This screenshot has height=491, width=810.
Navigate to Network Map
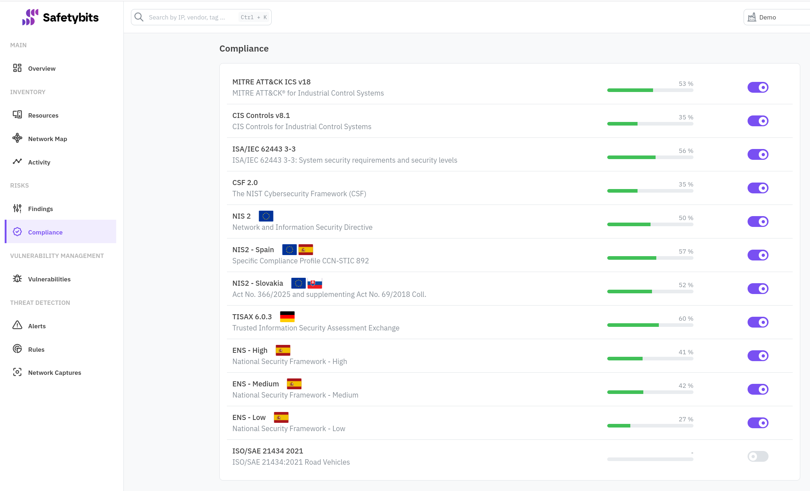[61, 139]
